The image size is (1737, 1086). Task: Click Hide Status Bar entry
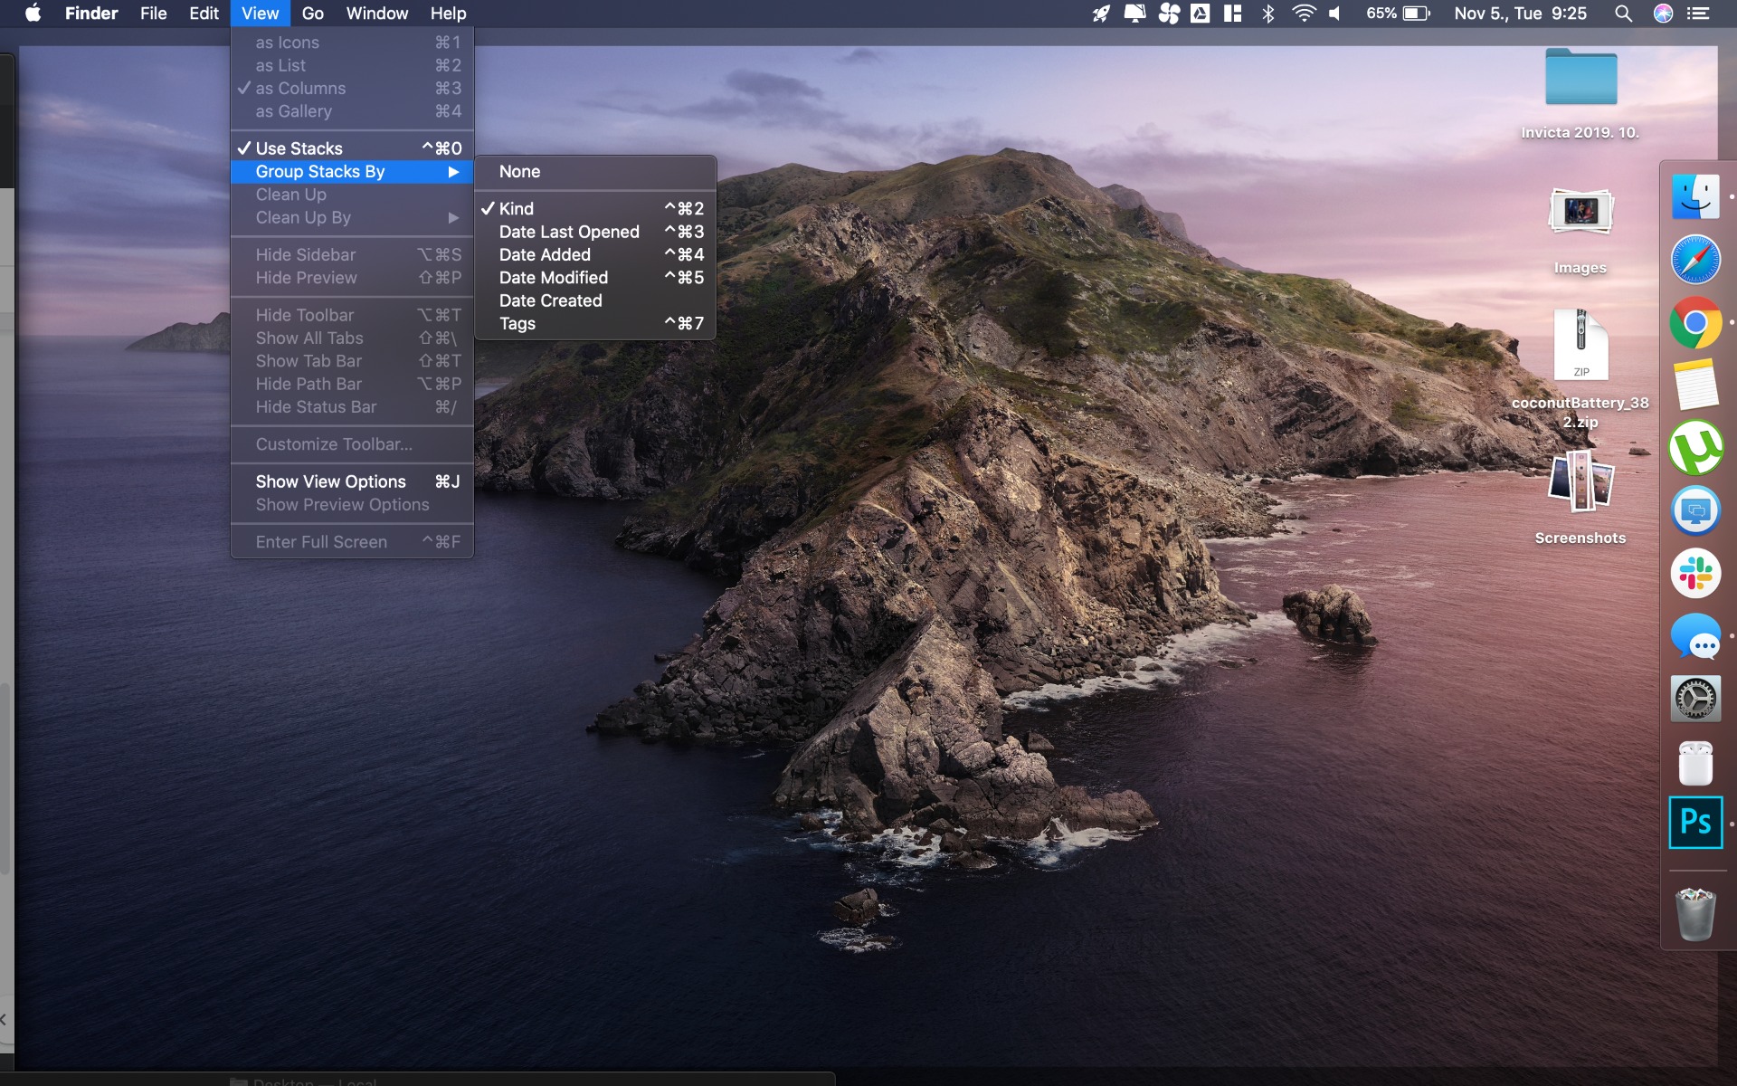click(352, 407)
